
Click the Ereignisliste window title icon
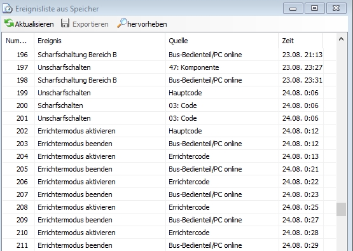coord(8,9)
